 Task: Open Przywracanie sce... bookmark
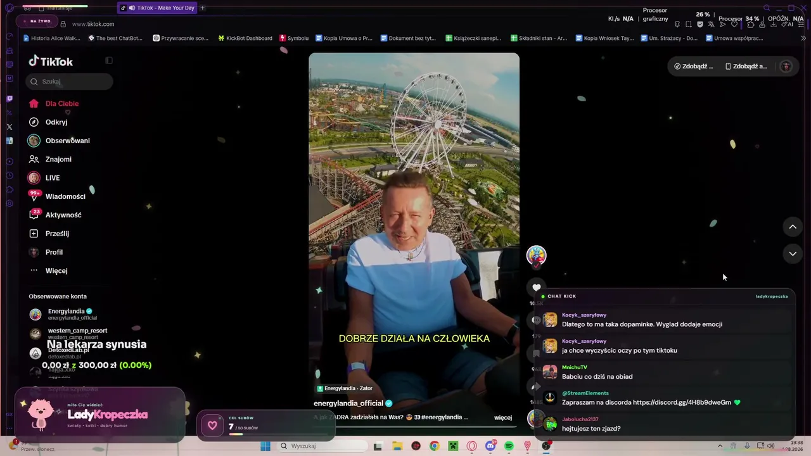(181, 38)
